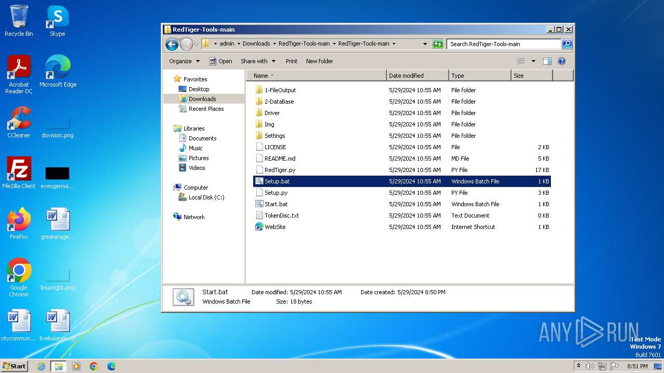Click the New folder button
Screen dimensions: 664x373
pyautogui.click(x=320, y=61)
